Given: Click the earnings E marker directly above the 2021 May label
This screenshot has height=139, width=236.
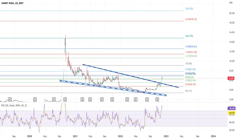Looking at the screenshot, I should [x=90, y=99].
